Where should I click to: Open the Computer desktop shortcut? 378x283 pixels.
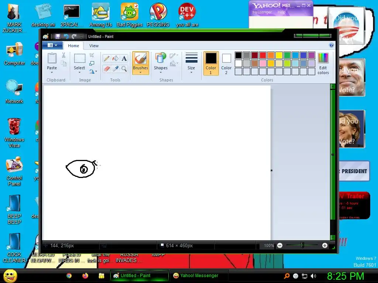pos(14,53)
